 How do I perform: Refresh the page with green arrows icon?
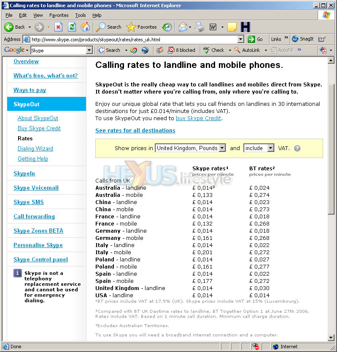pos(72,27)
